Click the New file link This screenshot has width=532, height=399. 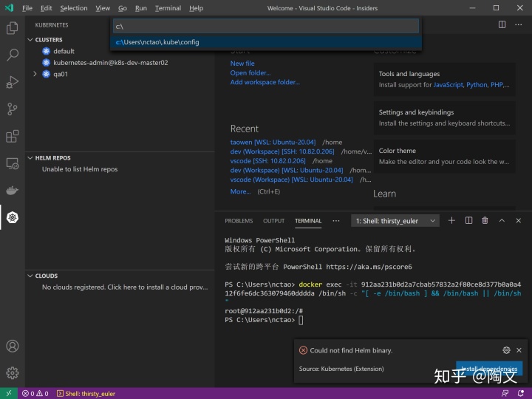pos(242,64)
